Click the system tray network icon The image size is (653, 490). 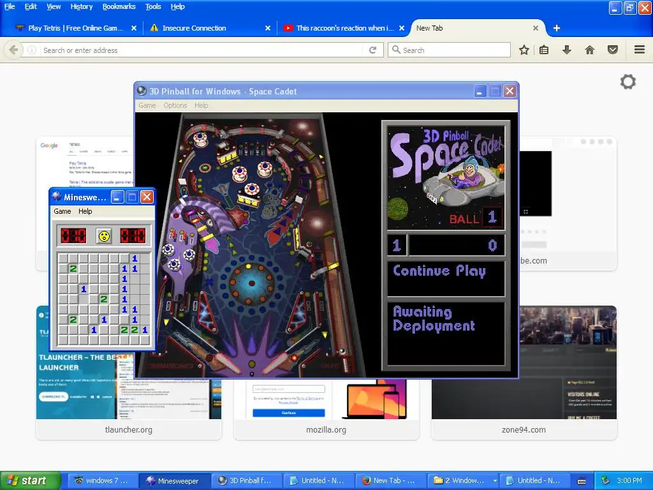(x=605, y=480)
